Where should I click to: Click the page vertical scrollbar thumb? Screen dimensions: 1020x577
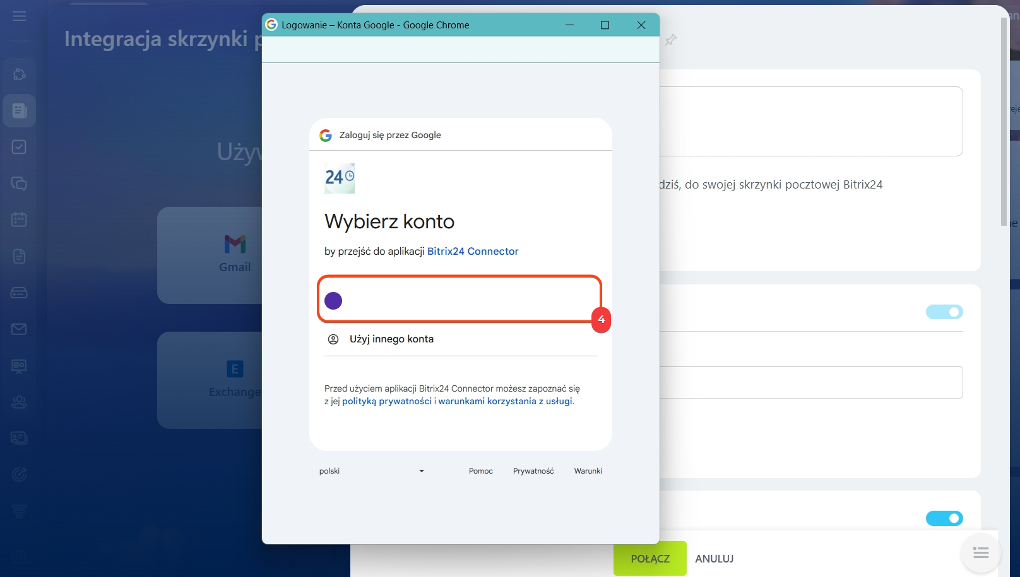pyautogui.click(x=1004, y=121)
